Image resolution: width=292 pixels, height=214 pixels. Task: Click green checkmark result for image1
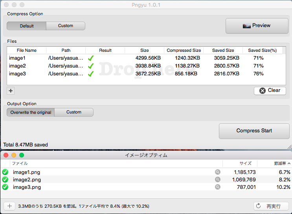click(x=91, y=58)
